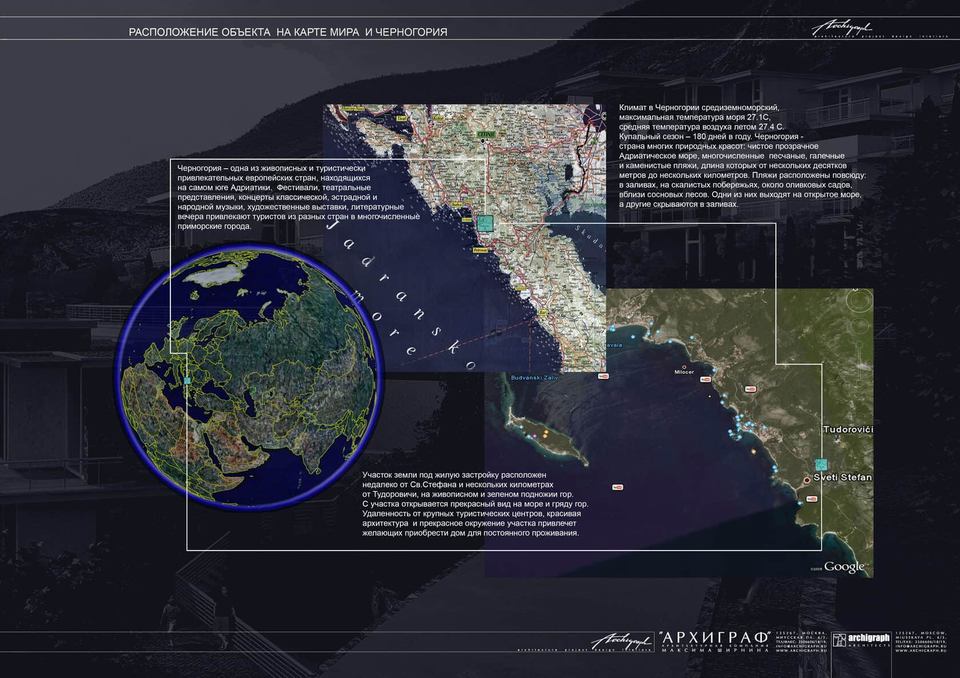Screen dimensions: 960x678
Task: Open WWW.ARCHIGRAPH.RU link in Москва address block
Action: (801, 651)
